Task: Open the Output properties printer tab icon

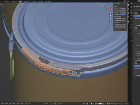Action: coord(131,13)
